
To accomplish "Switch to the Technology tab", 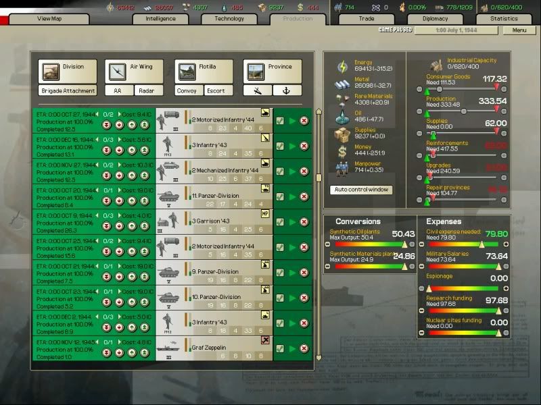I will point(229,19).
